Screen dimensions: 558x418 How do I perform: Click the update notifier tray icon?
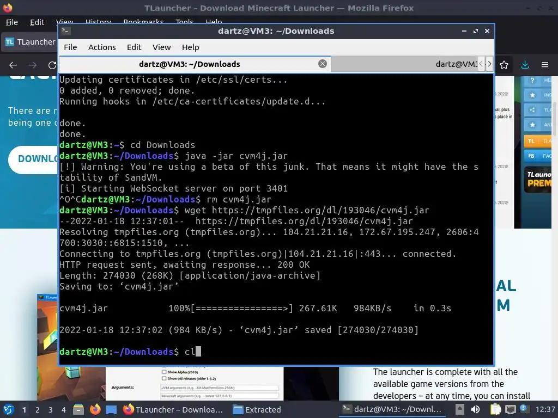[x=523, y=409]
